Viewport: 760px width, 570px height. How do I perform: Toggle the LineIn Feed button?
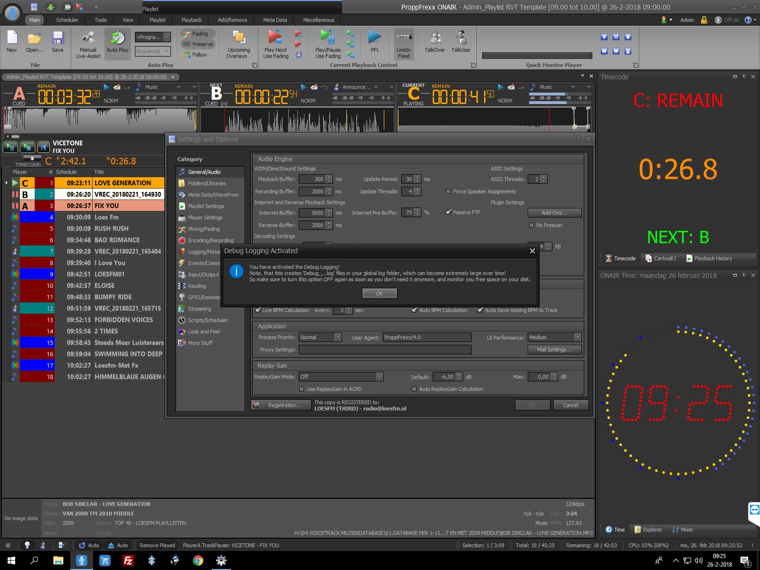pos(404,44)
